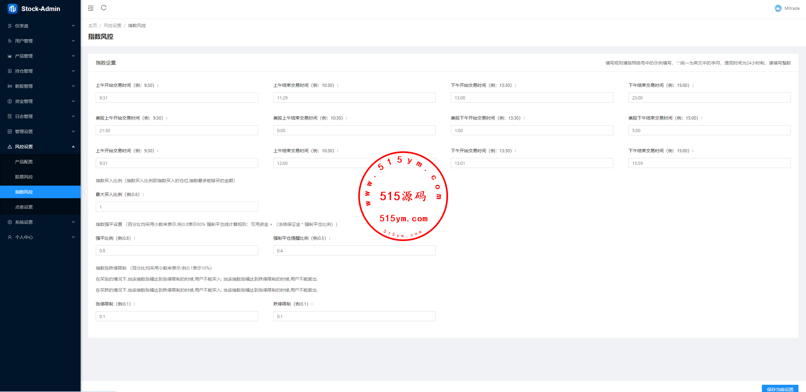
Task: Click the 用户管理 user icon
Action: 10,41
